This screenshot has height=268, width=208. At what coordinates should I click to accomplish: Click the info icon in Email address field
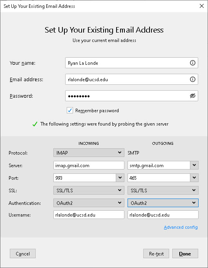[193, 79]
